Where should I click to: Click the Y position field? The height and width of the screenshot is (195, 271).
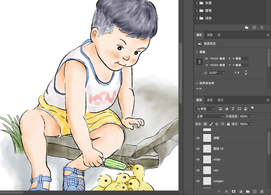tap(240, 65)
